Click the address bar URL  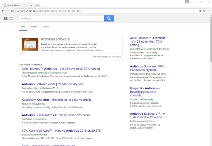tap(51, 11)
